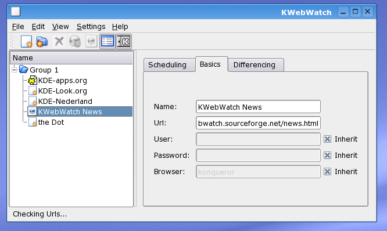Open the View menu
Screen dimensions: 387x231
click(60, 27)
